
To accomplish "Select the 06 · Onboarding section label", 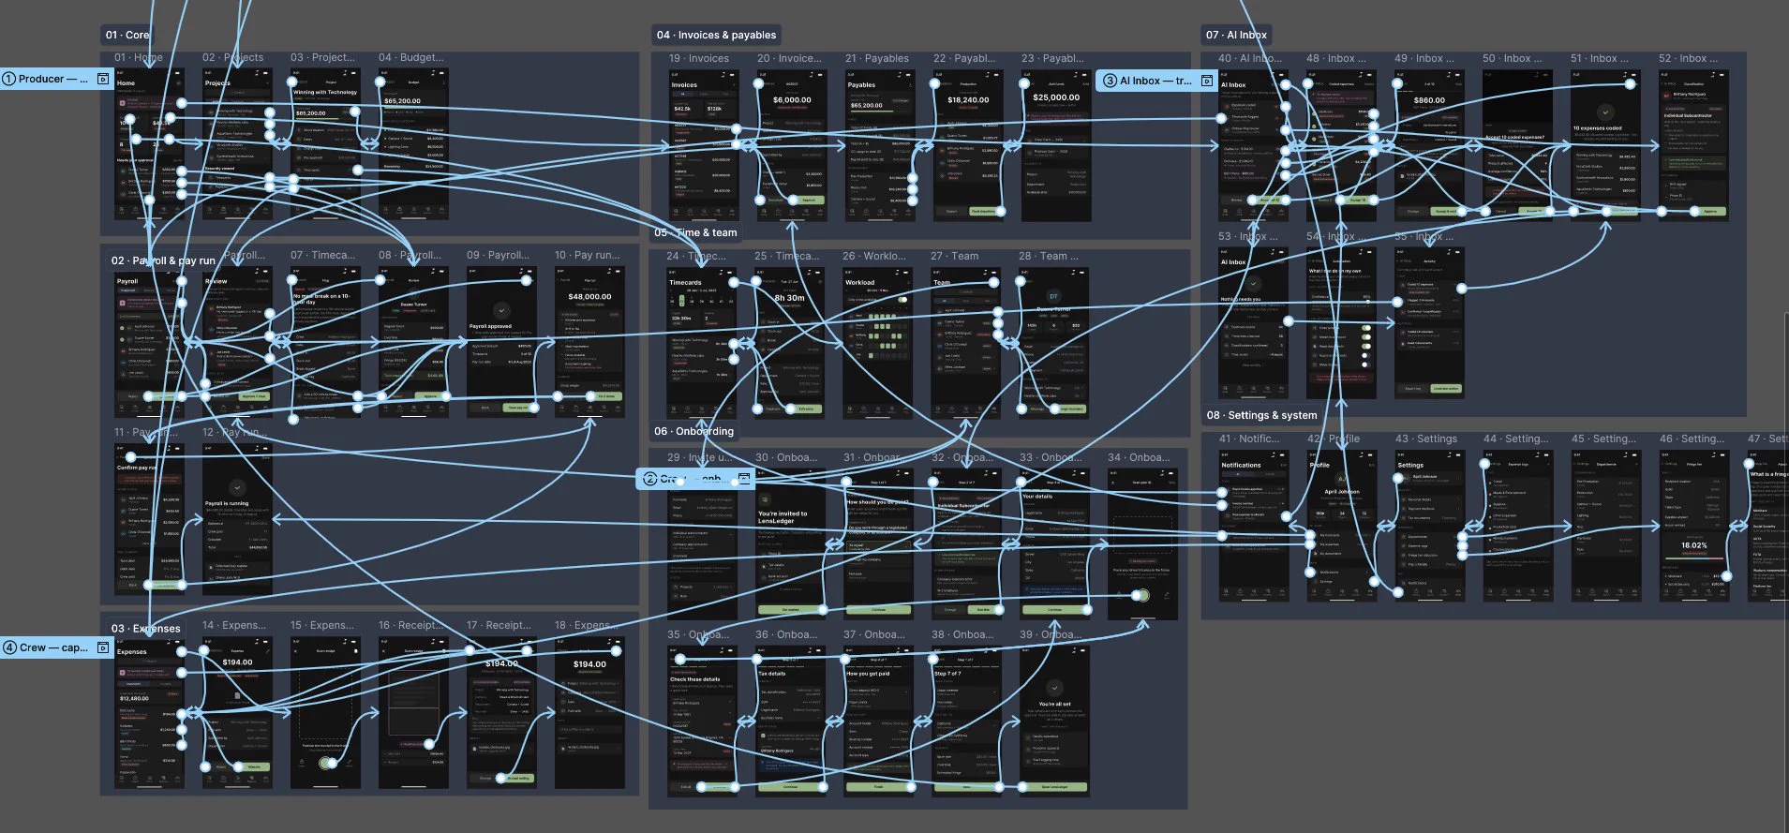I will 694,431.
